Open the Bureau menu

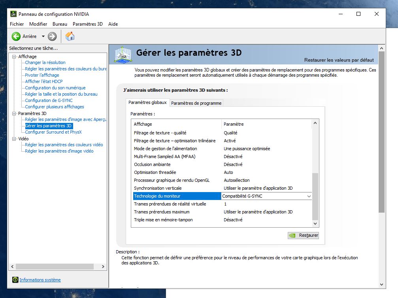[60, 24]
